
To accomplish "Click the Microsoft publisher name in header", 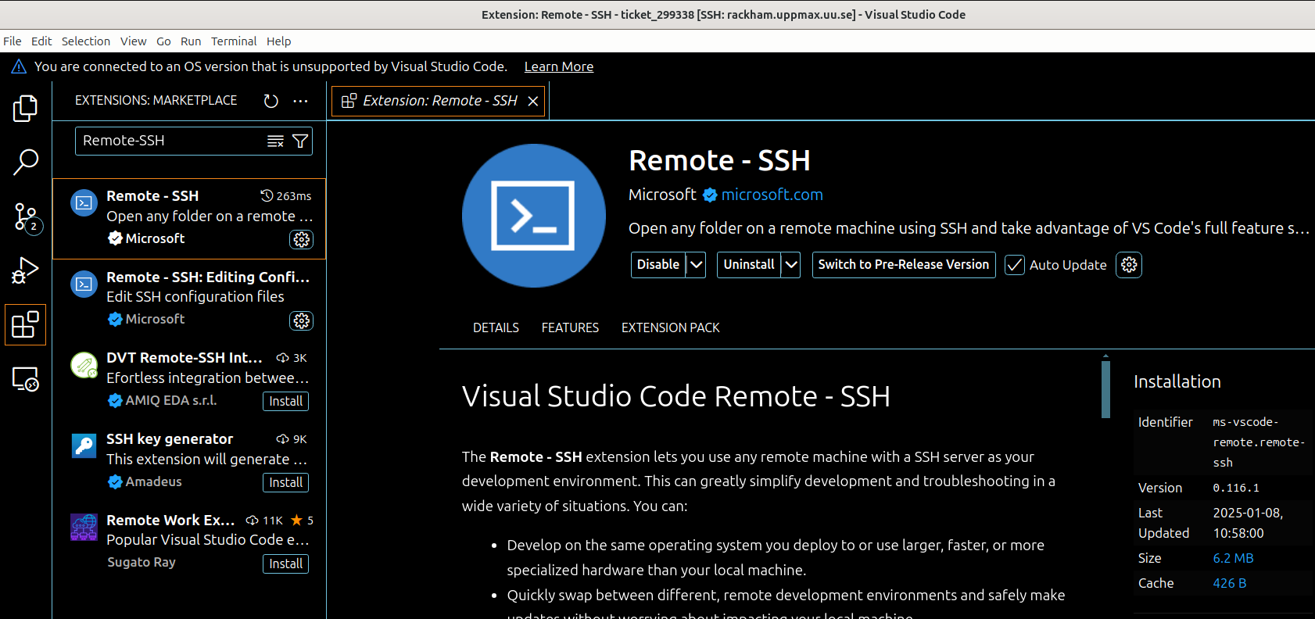I will click(x=662, y=195).
